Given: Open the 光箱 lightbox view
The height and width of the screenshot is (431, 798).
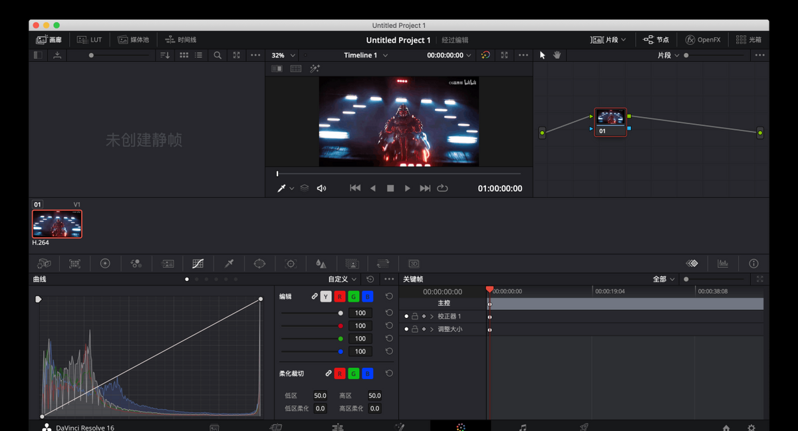Looking at the screenshot, I should tap(749, 40).
